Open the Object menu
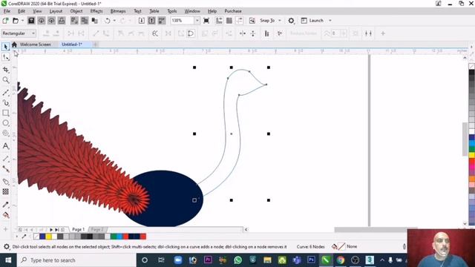The image size is (475, 267). coord(76,11)
